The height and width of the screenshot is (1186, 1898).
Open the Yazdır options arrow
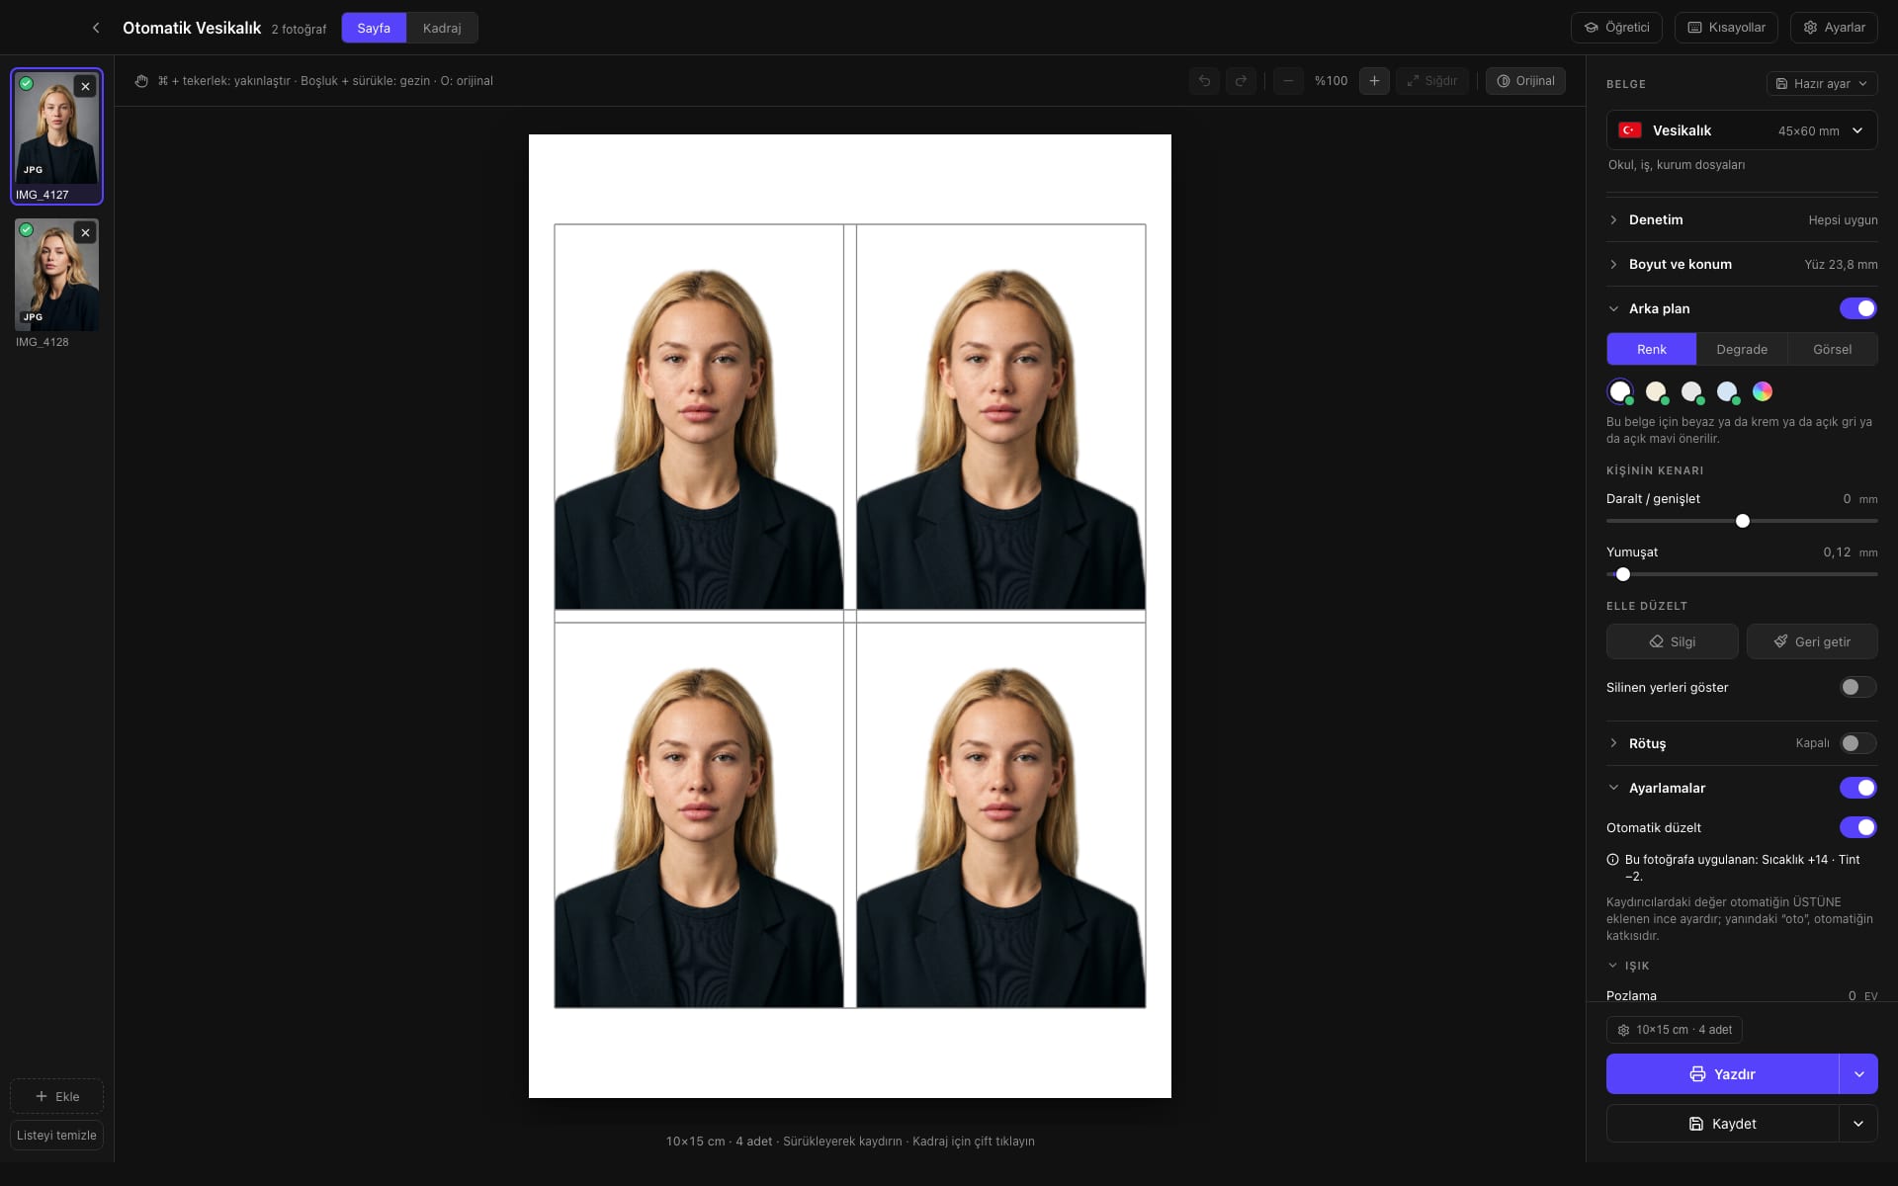tap(1858, 1074)
